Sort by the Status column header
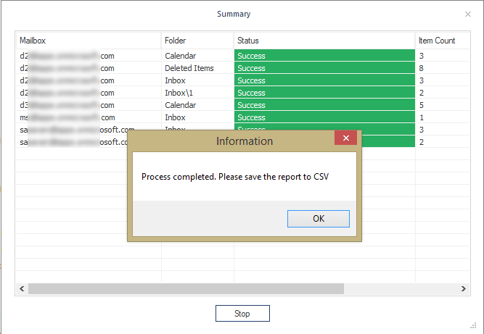 pos(323,41)
